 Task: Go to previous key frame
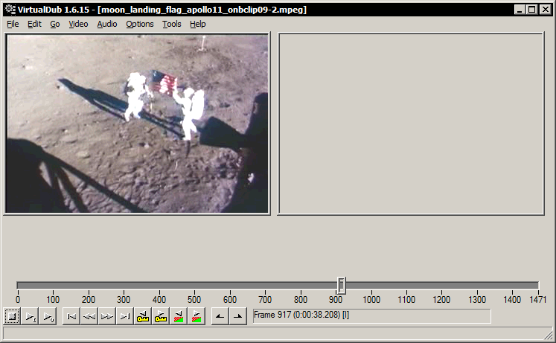click(143, 316)
